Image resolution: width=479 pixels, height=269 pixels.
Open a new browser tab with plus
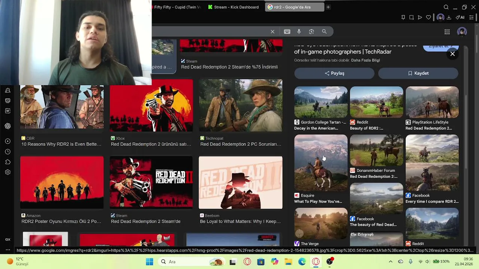click(328, 7)
